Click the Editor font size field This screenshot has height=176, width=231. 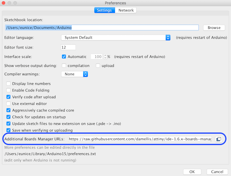click(68, 47)
